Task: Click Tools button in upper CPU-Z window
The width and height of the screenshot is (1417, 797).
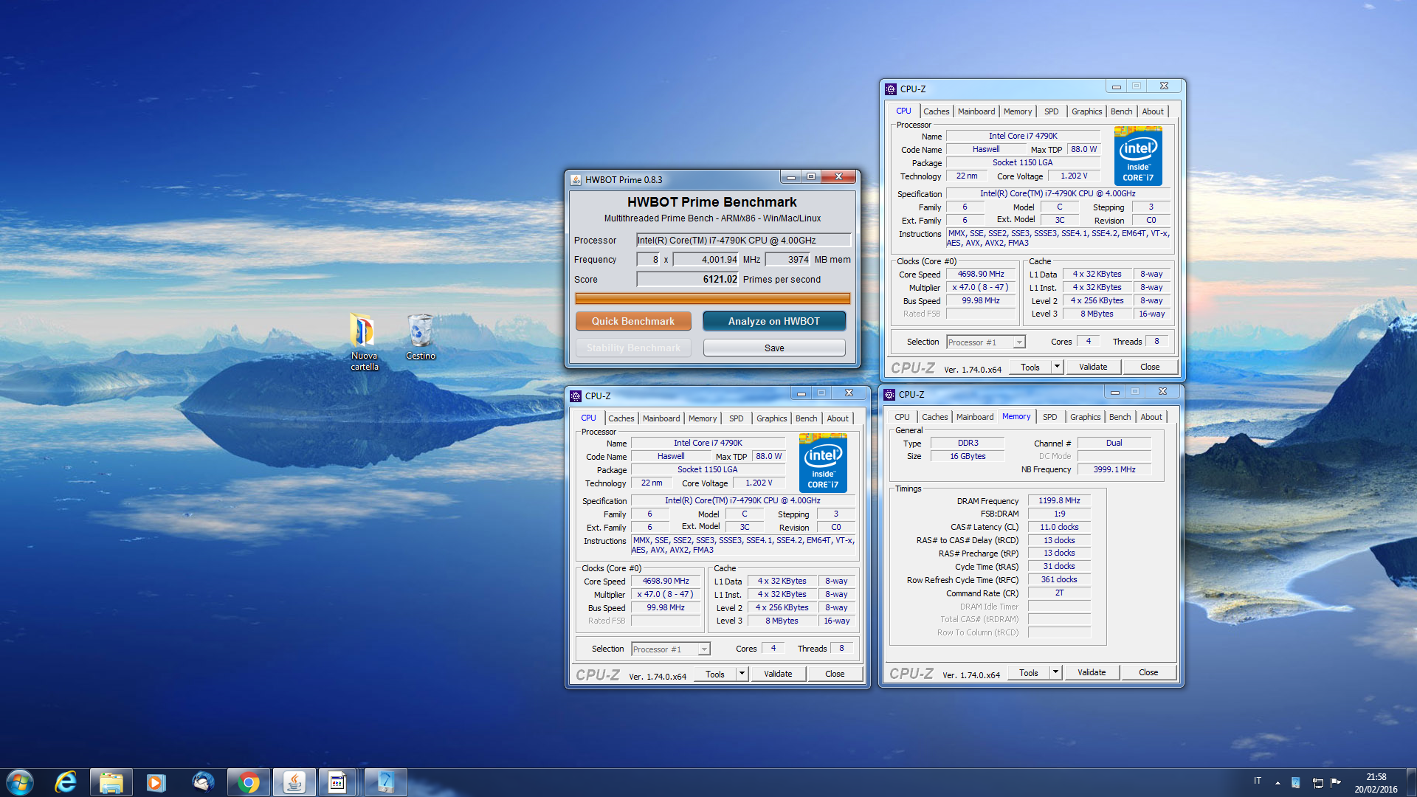Action: [1030, 367]
